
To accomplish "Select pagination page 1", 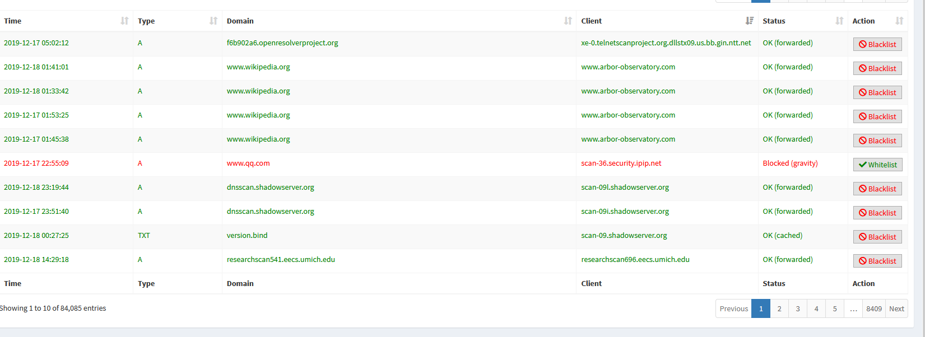I will pyautogui.click(x=761, y=308).
